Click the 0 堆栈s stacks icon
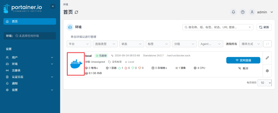The image size is (278, 113). [x=86, y=68]
